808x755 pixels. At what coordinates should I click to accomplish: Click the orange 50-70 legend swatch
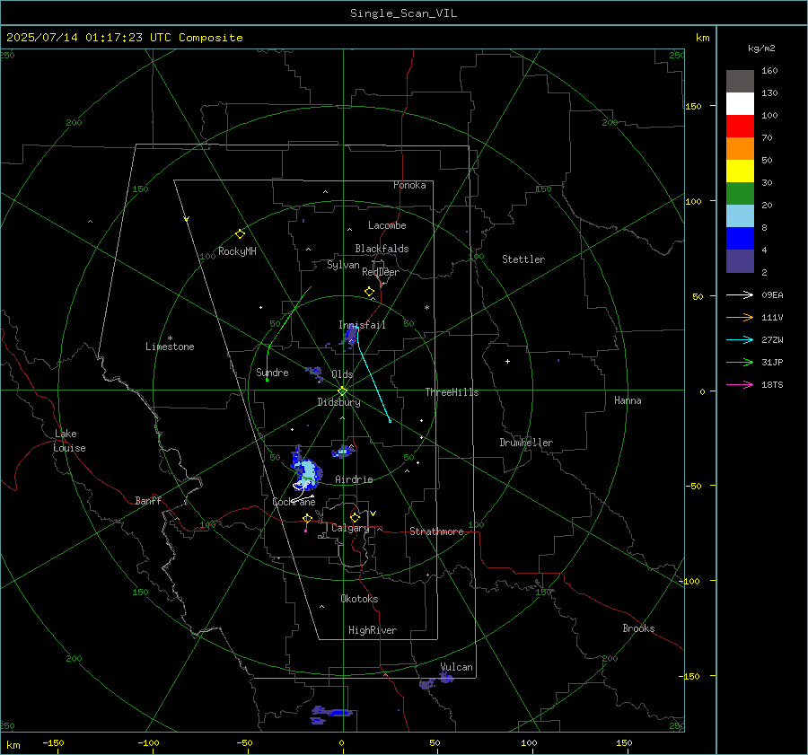740,148
